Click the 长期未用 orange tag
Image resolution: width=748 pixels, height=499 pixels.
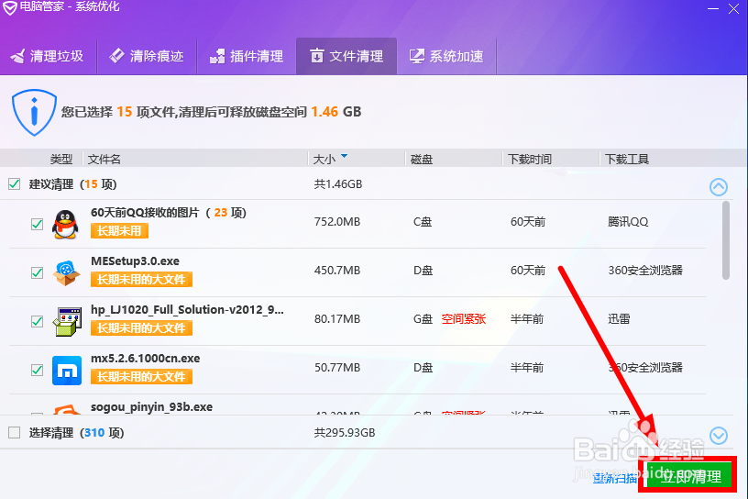point(119,231)
